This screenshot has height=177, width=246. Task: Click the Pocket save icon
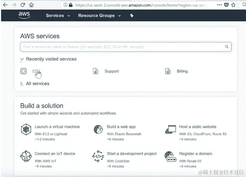[x=226, y=5]
